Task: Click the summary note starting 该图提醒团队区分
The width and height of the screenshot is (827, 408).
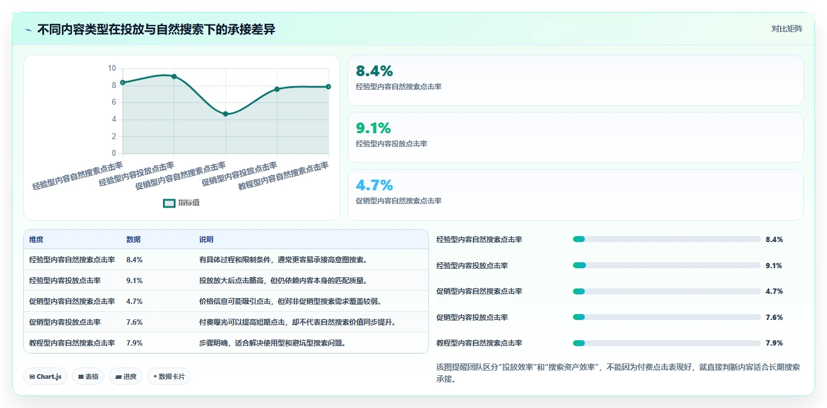Action: coord(618,373)
